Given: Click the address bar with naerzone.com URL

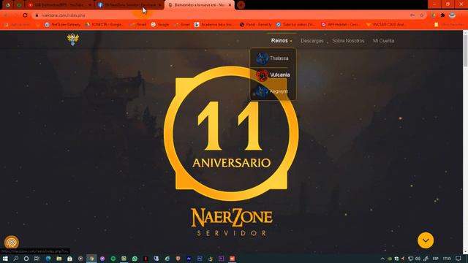Looking at the screenshot, I should click(x=221, y=15).
